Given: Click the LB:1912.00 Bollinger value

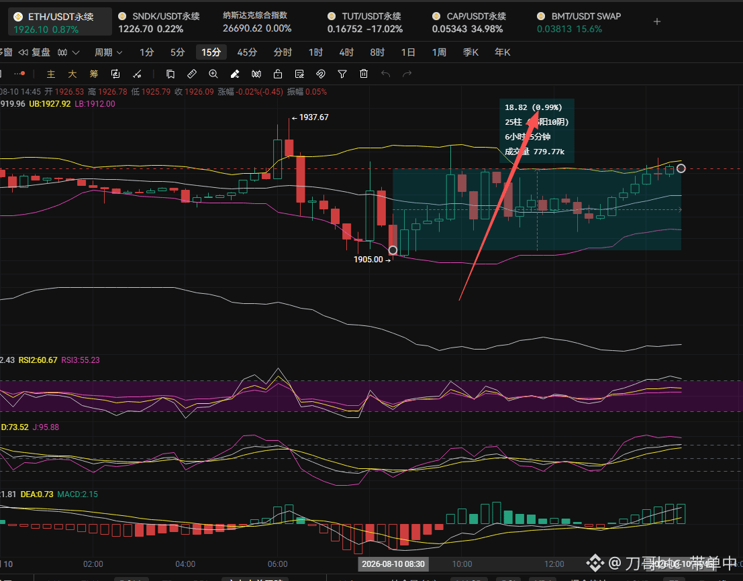Looking at the screenshot, I should tap(95, 104).
